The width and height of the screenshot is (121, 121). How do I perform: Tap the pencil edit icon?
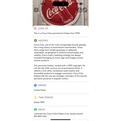coord(85,10)
